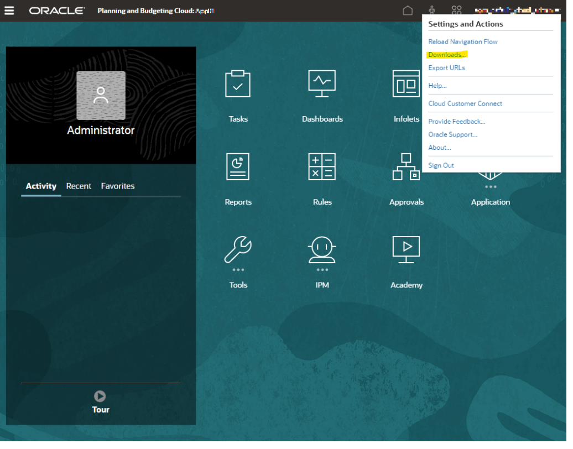Click the Administrator profile picture placeholder
Viewport: 573px width, 449px height.
click(102, 96)
